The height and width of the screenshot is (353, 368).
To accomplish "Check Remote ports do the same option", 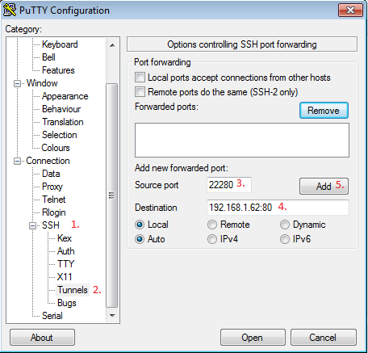I will [x=140, y=92].
